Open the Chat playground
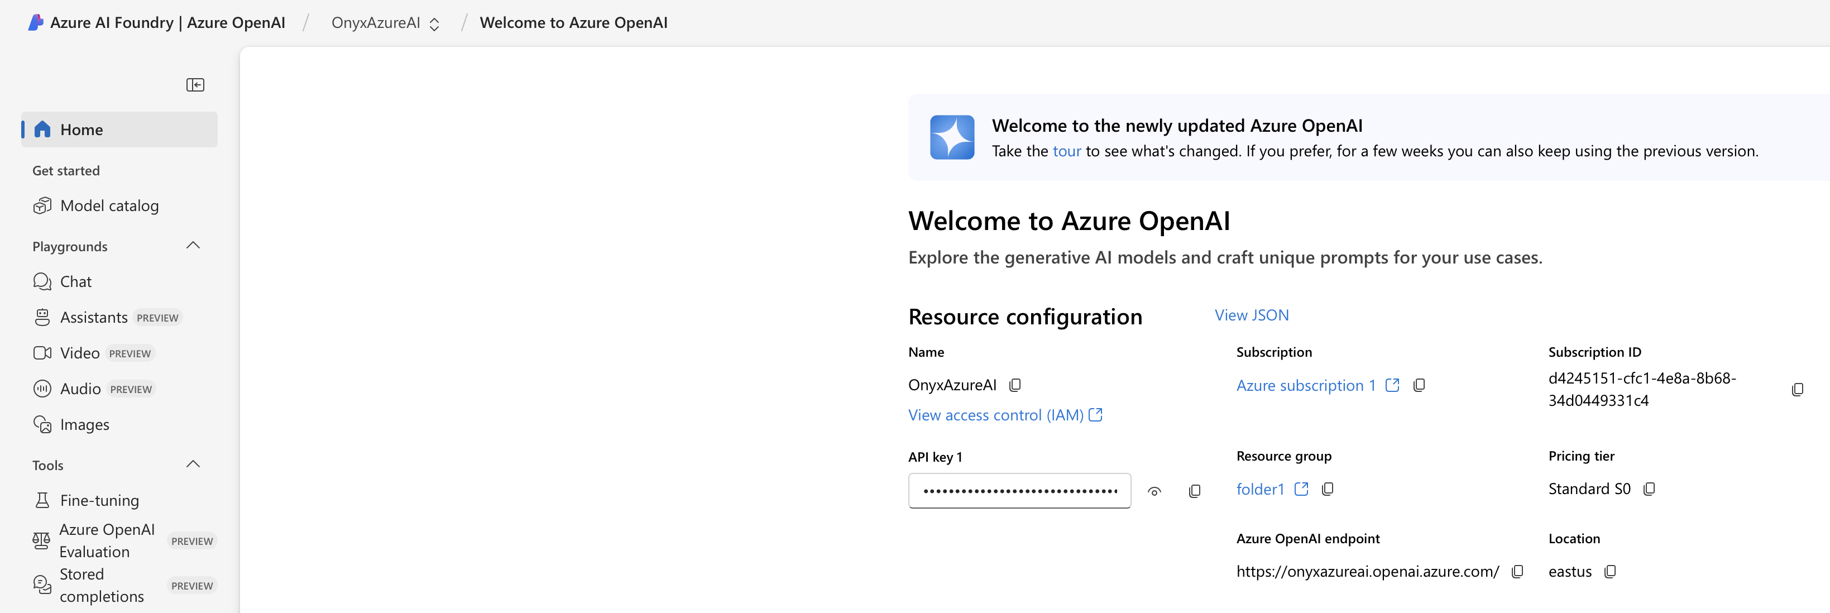Image resolution: width=1830 pixels, height=613 pixels. [x=75, y=281]
